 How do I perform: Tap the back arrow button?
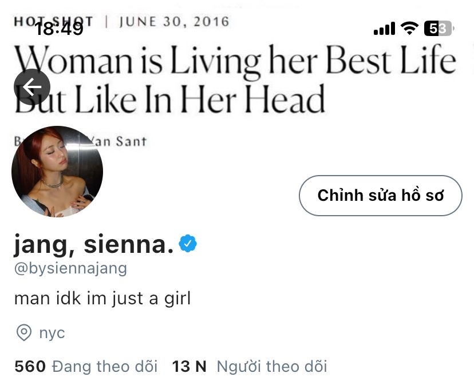tap(31, 87)
